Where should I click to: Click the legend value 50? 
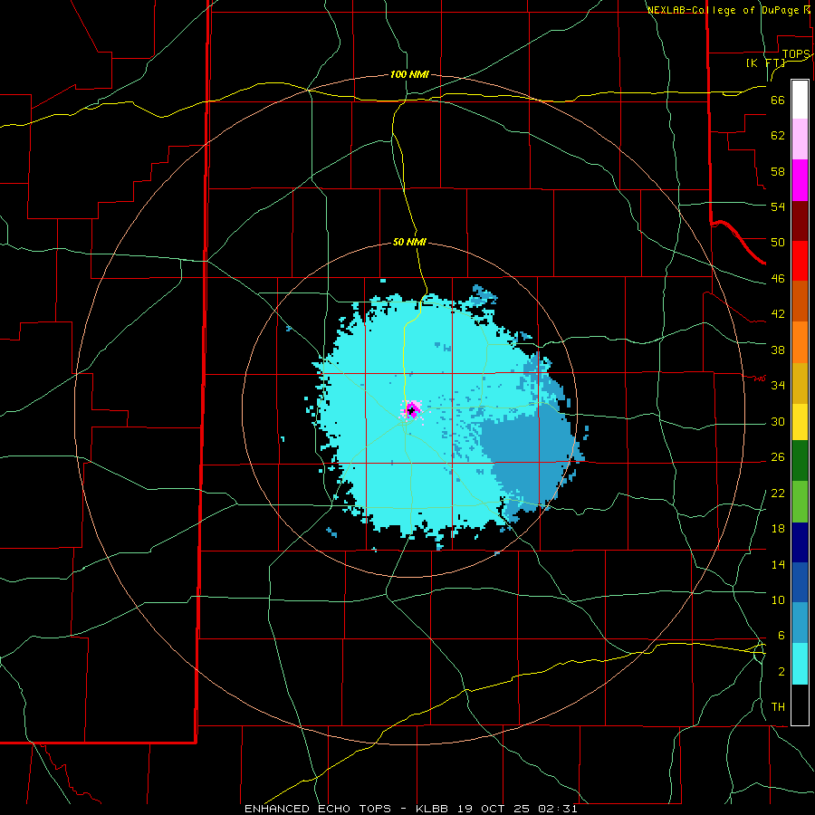click(778, 243)
